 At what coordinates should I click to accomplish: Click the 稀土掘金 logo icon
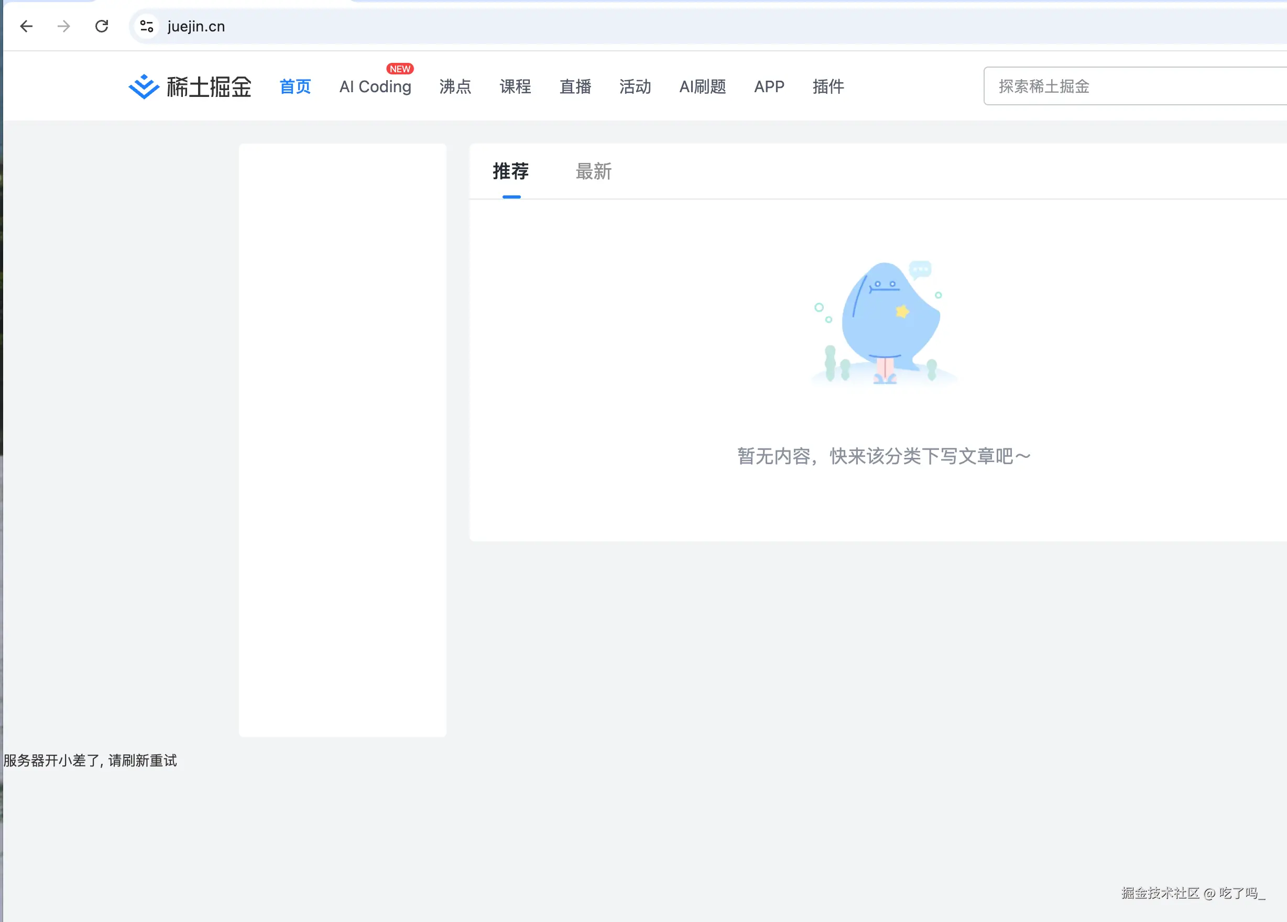(x=144, y=86)
